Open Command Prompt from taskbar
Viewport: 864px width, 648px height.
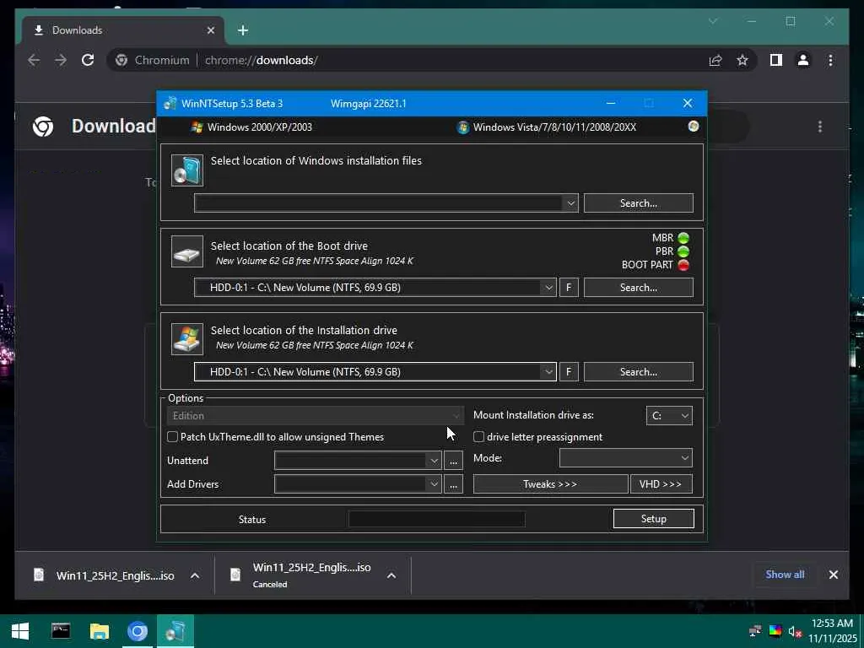(61, 631)
